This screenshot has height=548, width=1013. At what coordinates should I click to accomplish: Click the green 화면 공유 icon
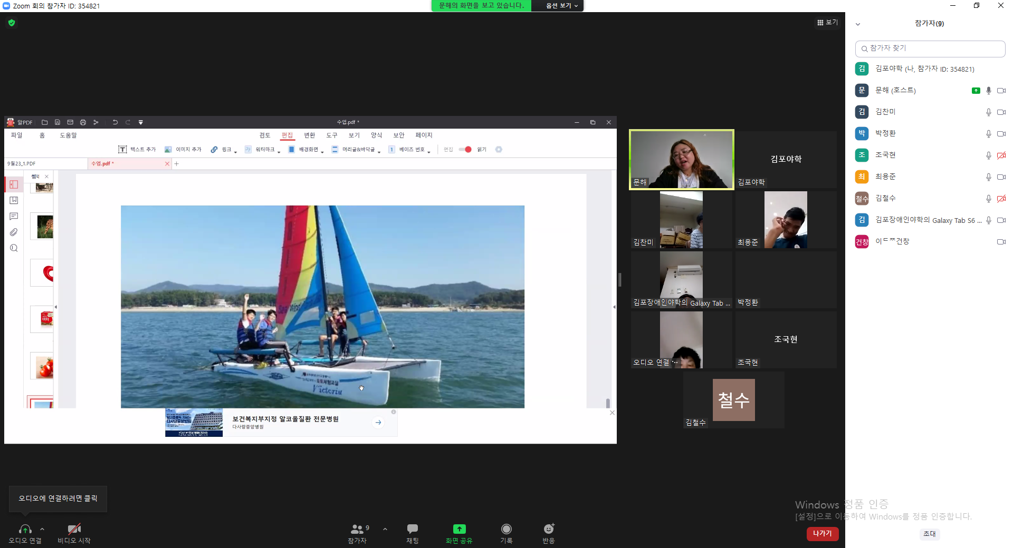coord(459,529)
